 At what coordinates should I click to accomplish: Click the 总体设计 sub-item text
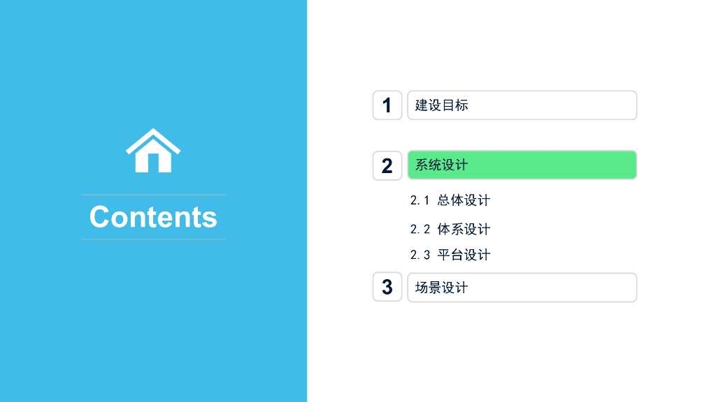point(464,200)
